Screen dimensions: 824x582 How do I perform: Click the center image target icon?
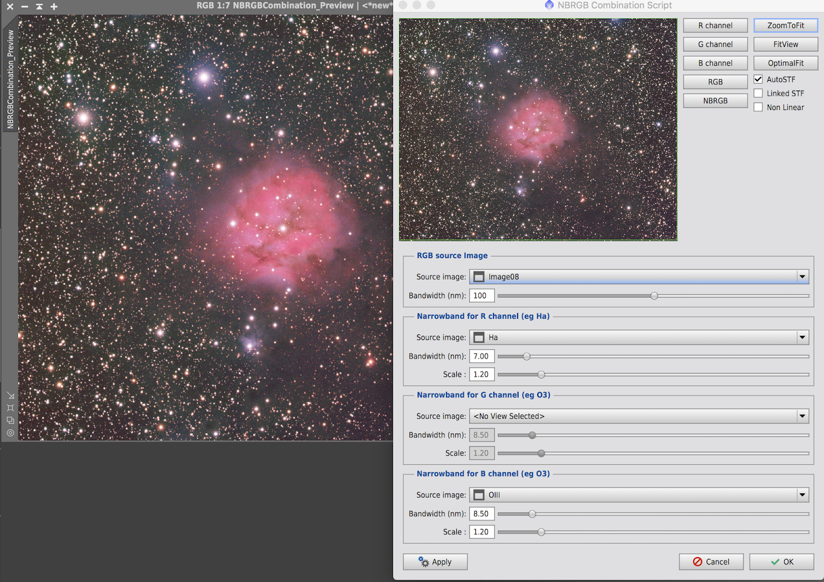tap(10, 434)
